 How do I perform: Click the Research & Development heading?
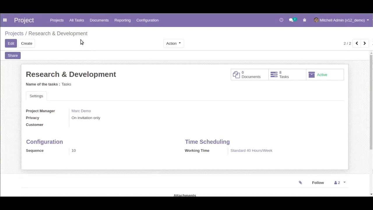[71, 74]
